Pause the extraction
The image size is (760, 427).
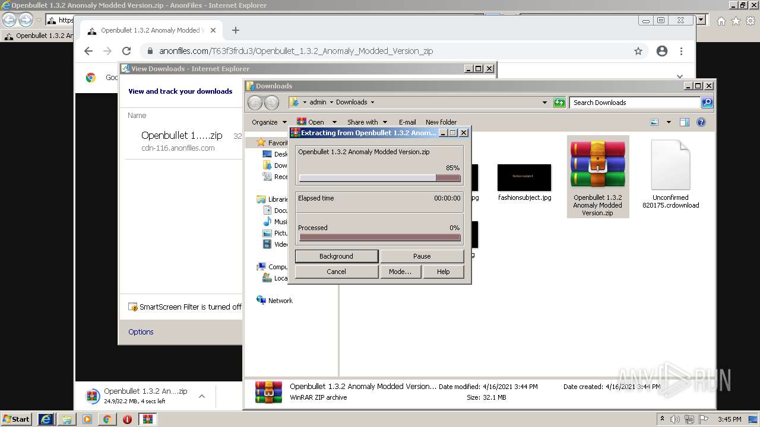click(x=422, y=256)
